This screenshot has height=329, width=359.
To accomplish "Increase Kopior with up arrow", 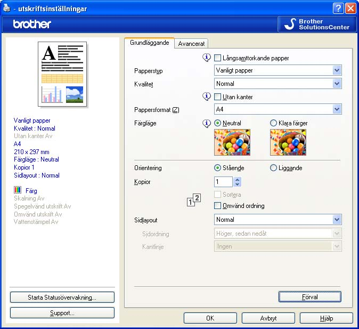I will [237, 180].
